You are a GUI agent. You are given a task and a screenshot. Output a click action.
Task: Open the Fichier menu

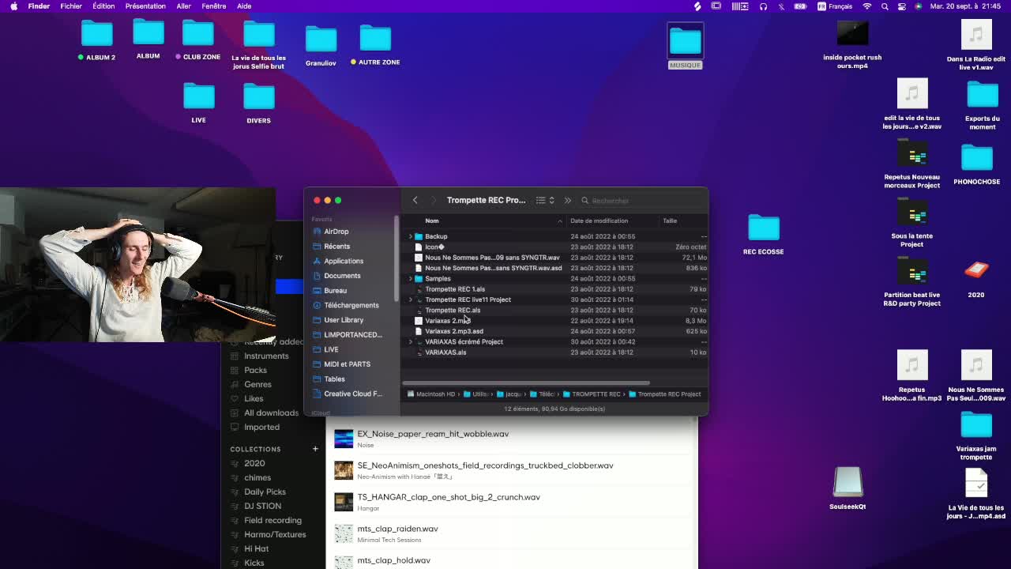(x=71, y=6)
